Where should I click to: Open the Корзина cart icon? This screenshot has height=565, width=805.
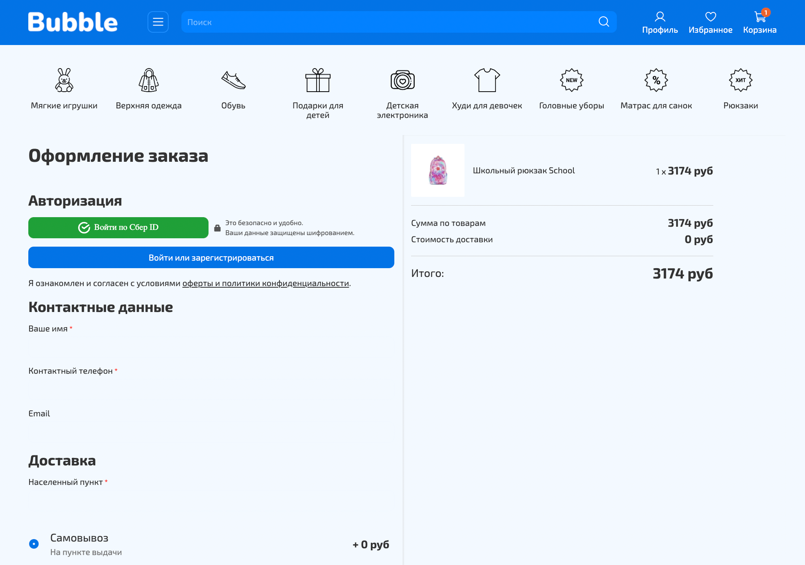click(x=760, y=17)
